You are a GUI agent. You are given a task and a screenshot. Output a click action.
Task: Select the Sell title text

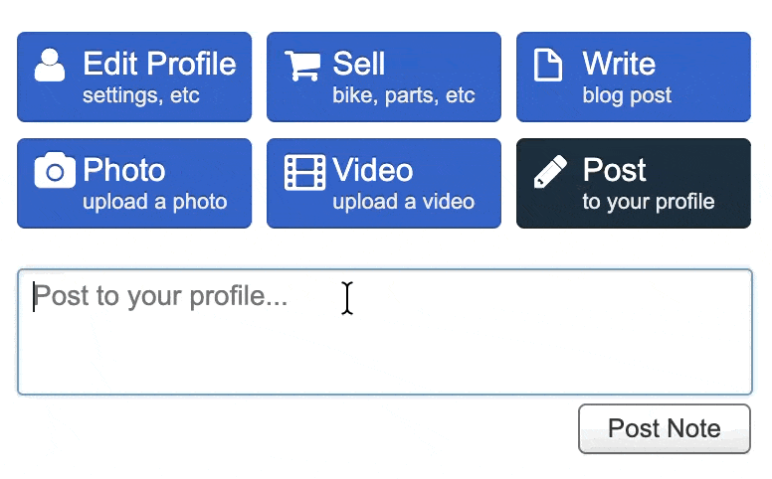point(359,64)
